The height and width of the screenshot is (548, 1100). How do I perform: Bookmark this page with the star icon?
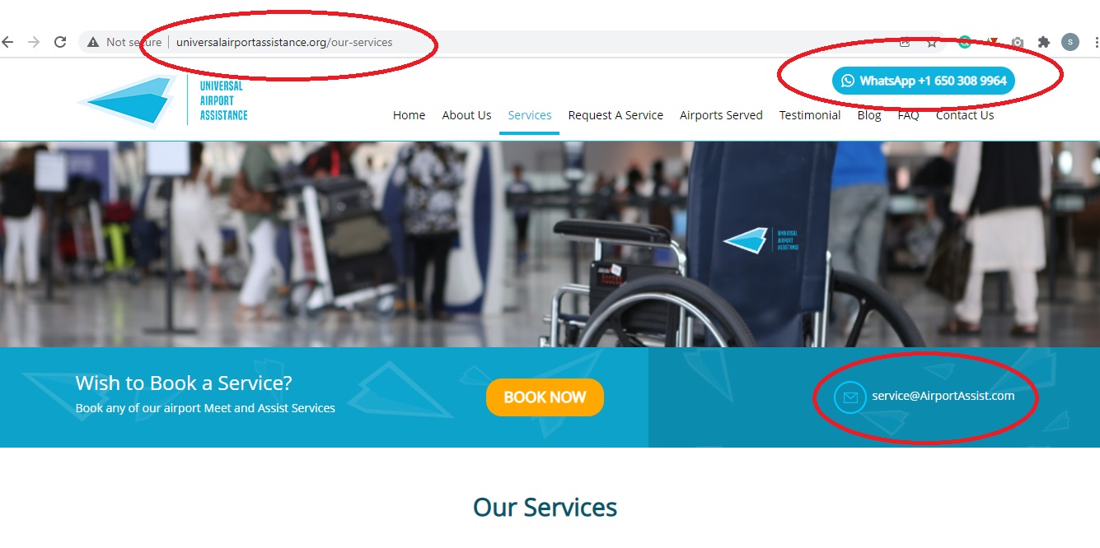(x=932, y=42)
